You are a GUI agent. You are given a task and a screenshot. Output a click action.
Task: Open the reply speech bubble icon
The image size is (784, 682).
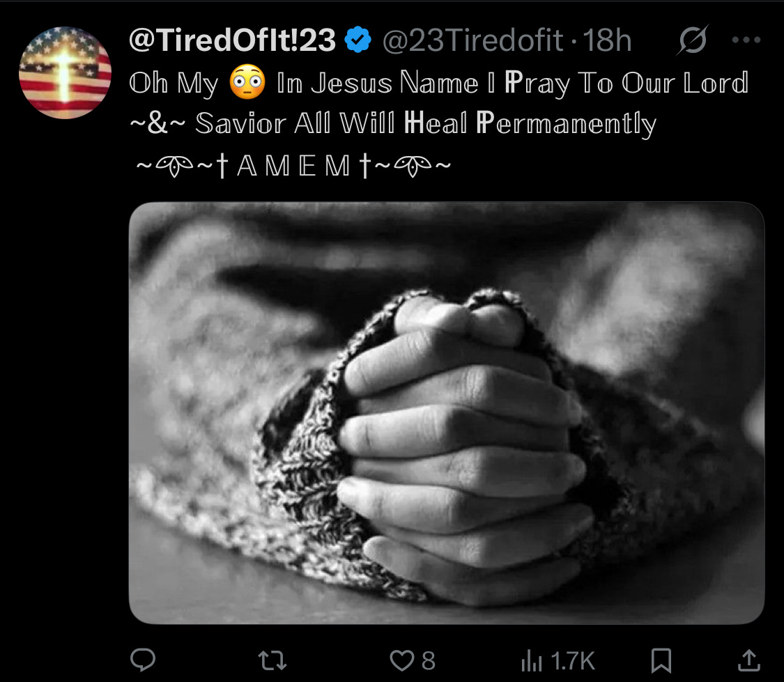(143, 660)
